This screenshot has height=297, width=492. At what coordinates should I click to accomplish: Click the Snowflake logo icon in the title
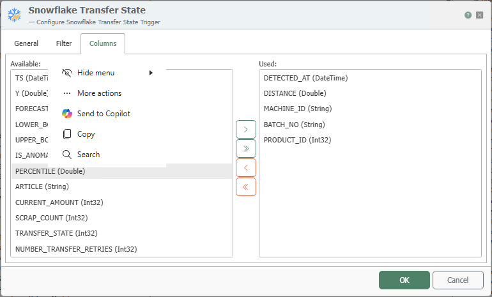(x=15, y=15)
